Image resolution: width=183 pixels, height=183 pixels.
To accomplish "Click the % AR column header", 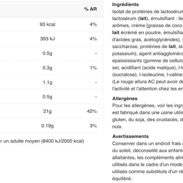I will (x=90, y=9).
